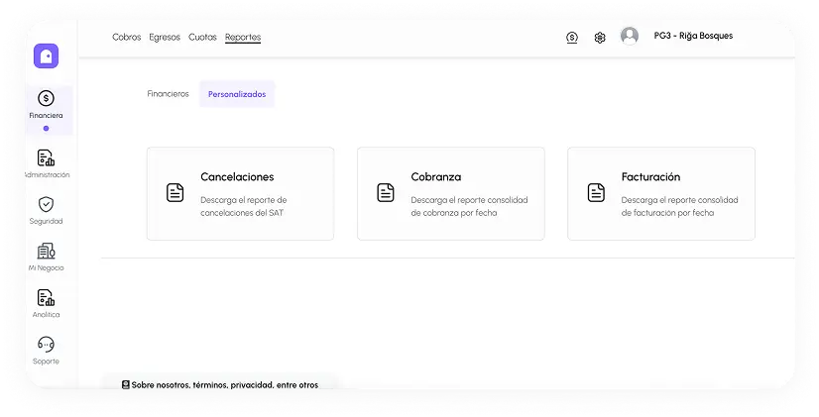Viewport: 819px width, 417px height.
Task: Click the purple app logo icon
Action: [x=46, y=55]
